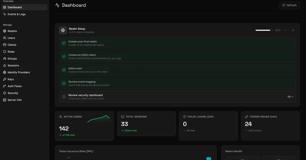Click the 'All clear' text
306x160 pixels.
pos(191,130)
